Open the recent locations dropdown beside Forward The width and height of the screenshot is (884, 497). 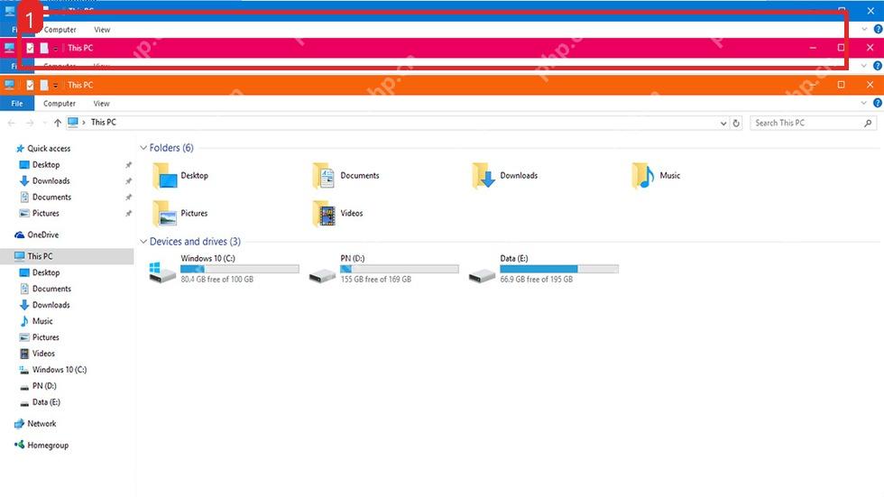coord(44,123)
